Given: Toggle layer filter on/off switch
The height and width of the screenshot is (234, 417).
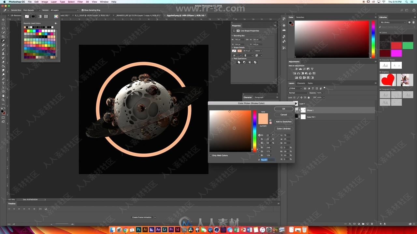Looking at the screenshot, I should click(x=324, y=88).
